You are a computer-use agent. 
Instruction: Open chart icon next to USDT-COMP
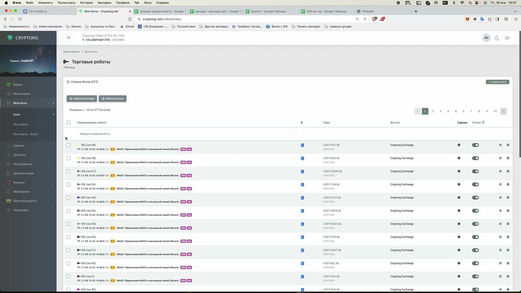pyautogui.click(x=341, y=171)
